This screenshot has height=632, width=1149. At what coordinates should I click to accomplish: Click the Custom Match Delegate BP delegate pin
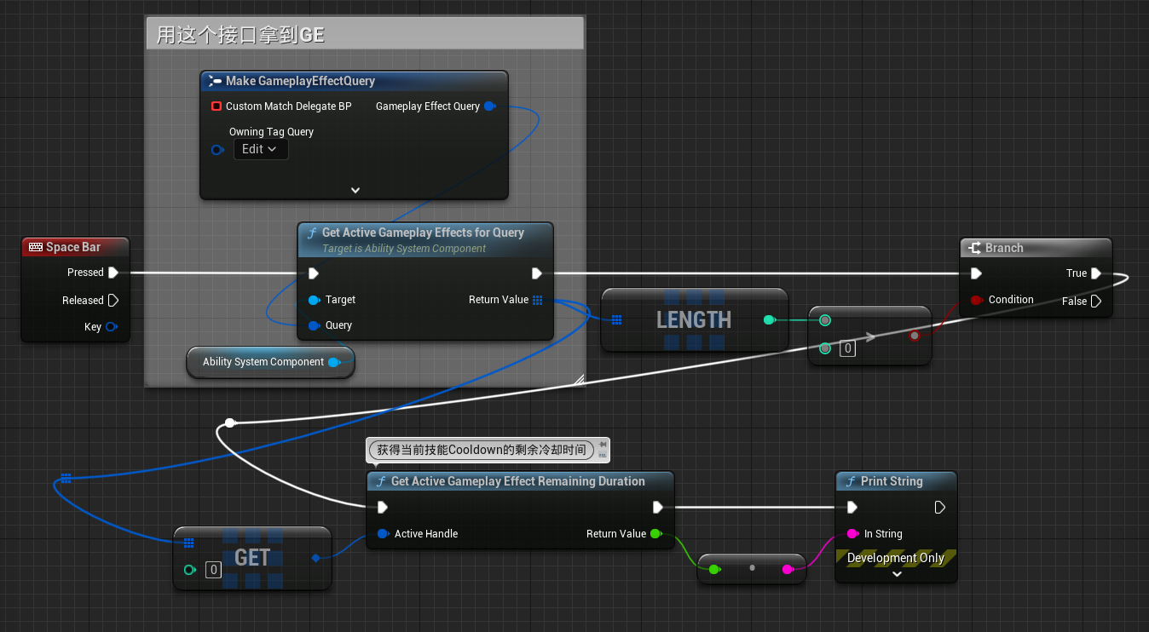216,106
